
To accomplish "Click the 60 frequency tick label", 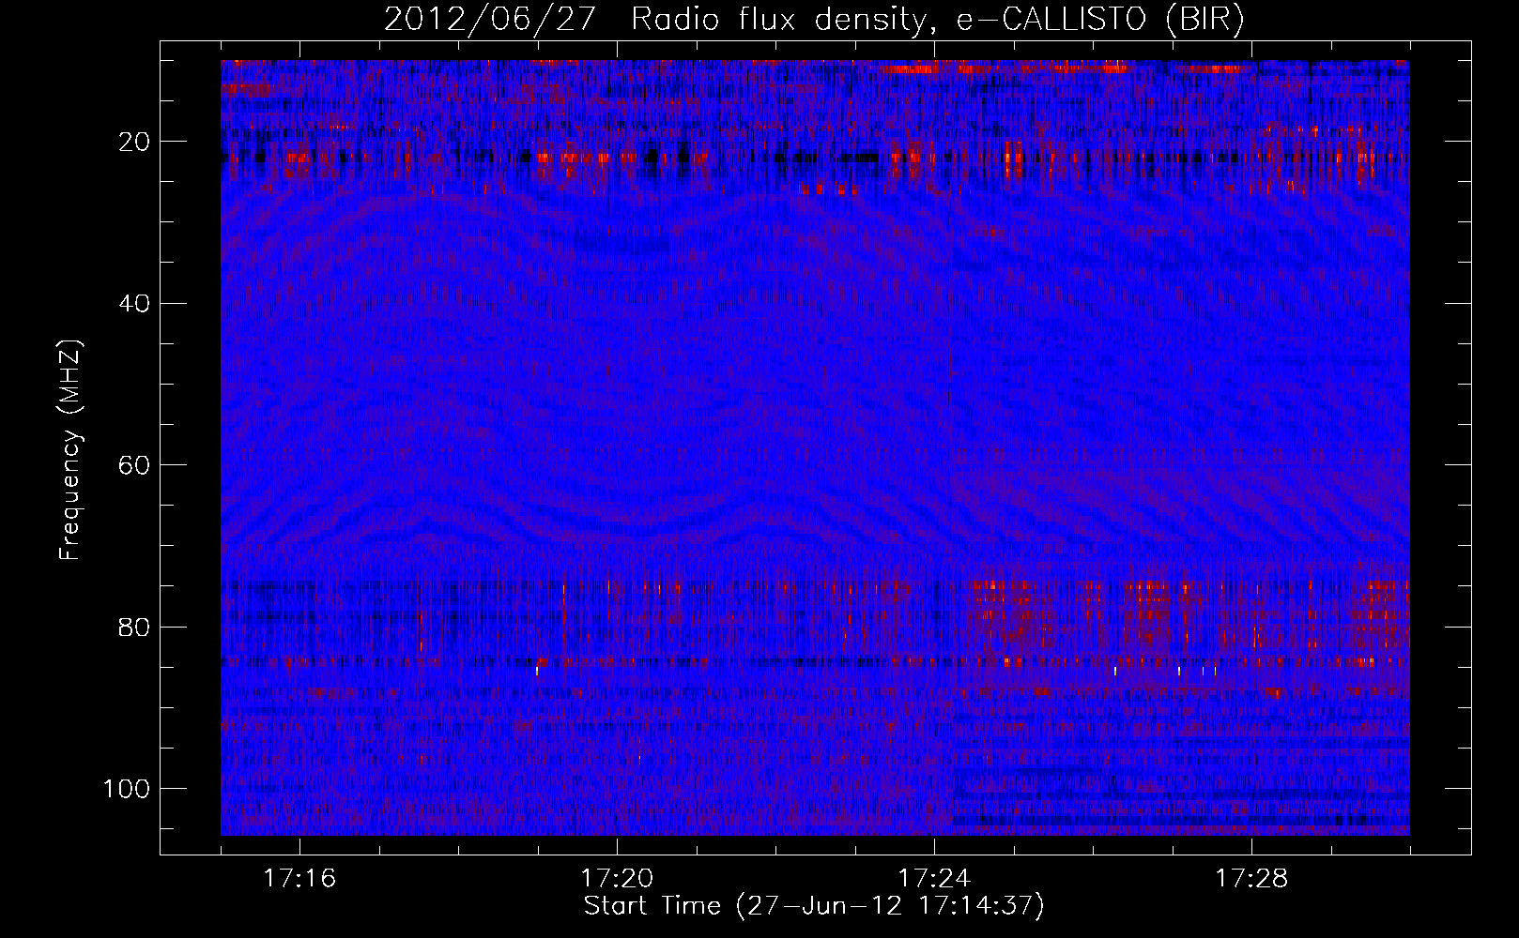I will pos(135,465).
